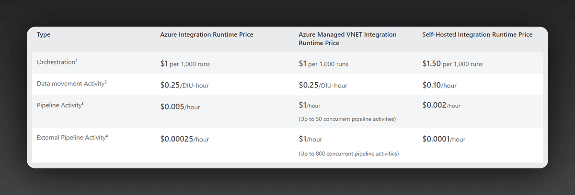Open footnote 2 next to Data movement Activity
Viewport: 575px width, 195px height.
(x=105, y=81)
